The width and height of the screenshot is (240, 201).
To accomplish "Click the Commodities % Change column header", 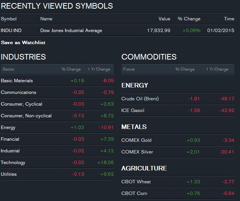I will (x=185, y=69).
